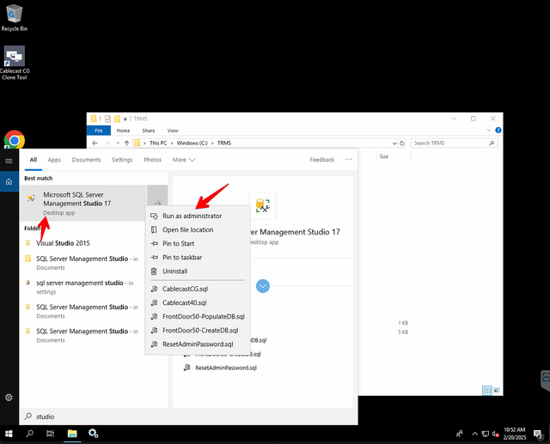Open the address bar history dropdown
Screen dimensions: 550x444
[394, 143]
